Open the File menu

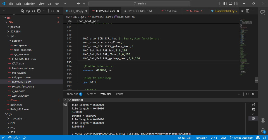[11, 4]
